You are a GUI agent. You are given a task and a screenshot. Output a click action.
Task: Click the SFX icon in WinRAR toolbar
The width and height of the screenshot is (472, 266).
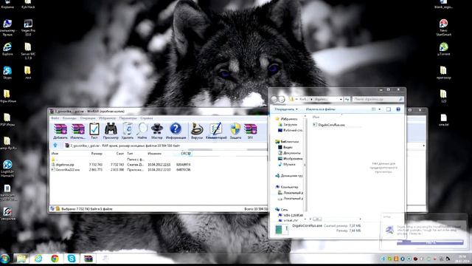coord(250,132)
